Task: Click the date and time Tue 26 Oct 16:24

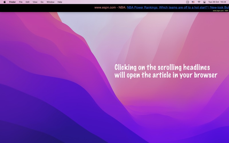Action: tap(217, 2)
